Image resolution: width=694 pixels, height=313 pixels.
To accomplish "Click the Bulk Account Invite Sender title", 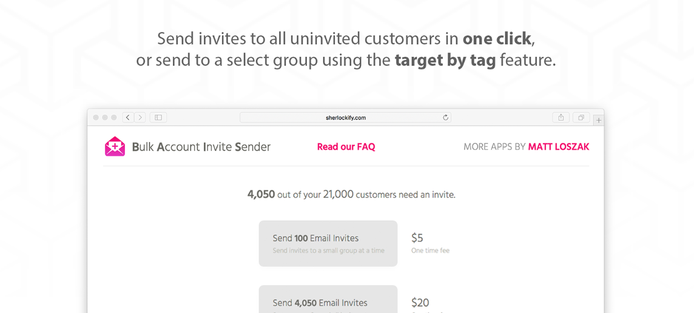I will [x=201, y=147].
